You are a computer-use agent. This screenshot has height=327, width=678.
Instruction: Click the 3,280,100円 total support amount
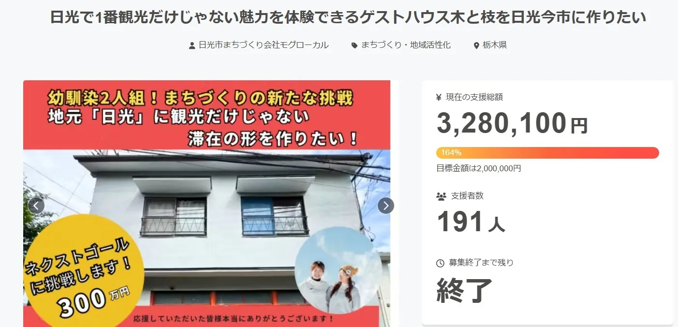click(512, 123)
